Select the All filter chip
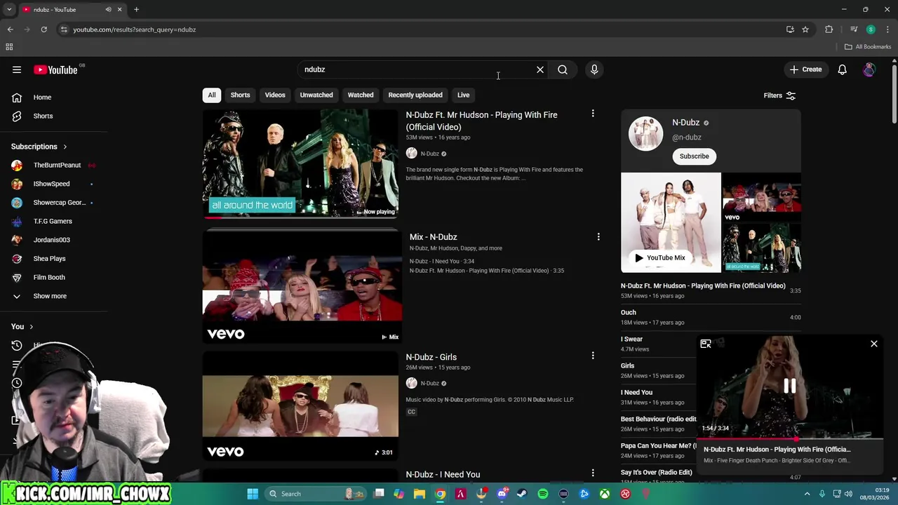 [x=212, y=95]
